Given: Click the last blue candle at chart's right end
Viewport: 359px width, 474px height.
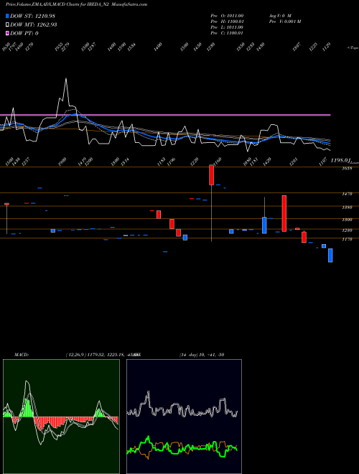Looking at the screenshot, I should click(330, 256).
